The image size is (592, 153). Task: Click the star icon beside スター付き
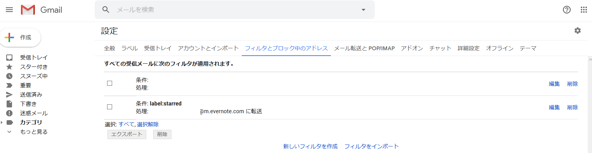(9, 67)
